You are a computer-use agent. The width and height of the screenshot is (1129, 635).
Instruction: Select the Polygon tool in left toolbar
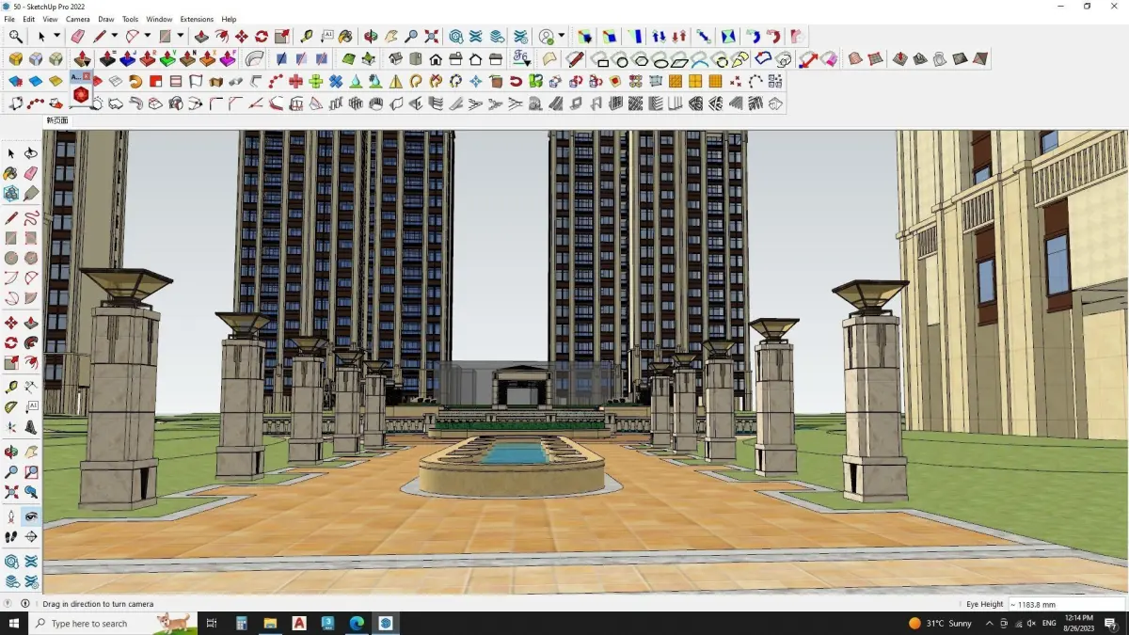[x=31, y=258]
